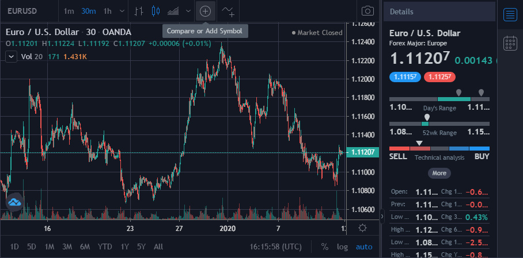Choose the Area chart style icon
523x258 pixels.
click(x=173, y=11)
